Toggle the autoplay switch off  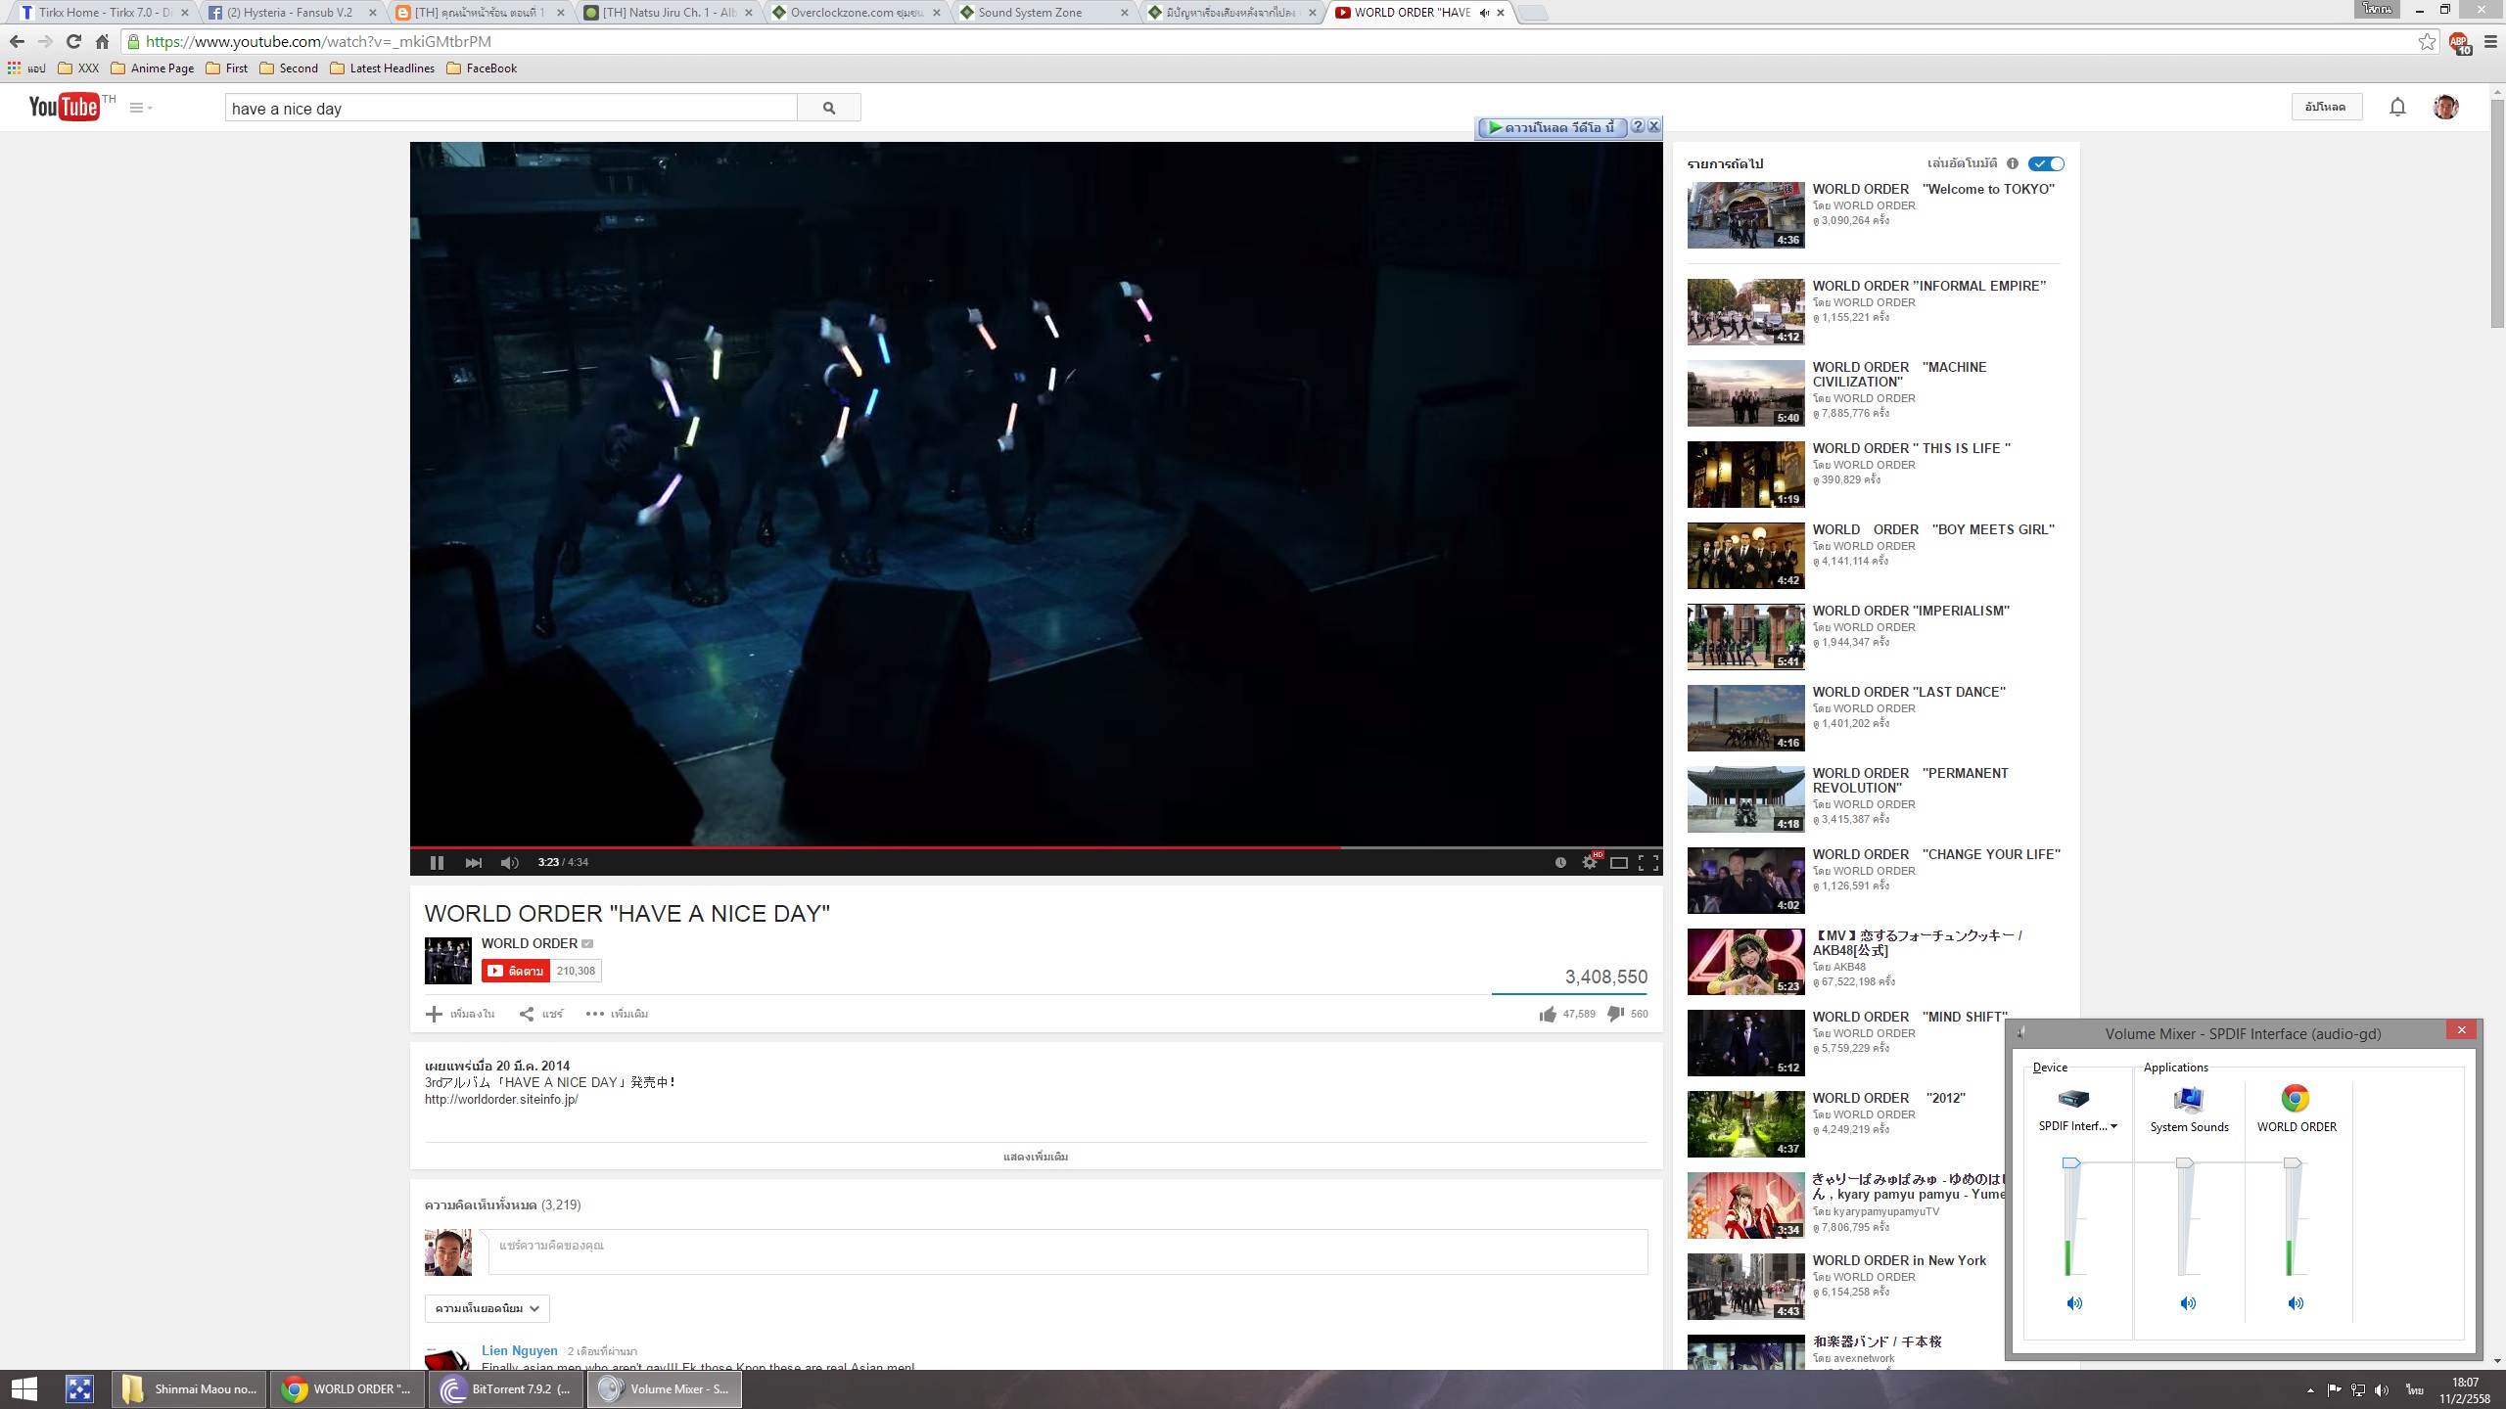pyautogui.click(x=2046, y=163)
